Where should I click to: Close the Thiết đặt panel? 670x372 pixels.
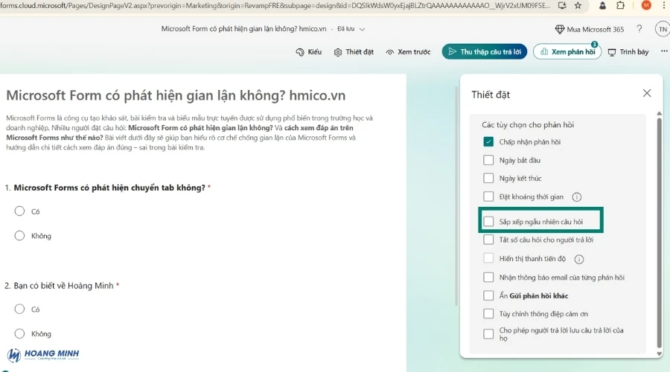click(647, 93)
